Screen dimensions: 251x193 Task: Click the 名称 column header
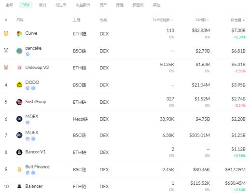click(20, 20)
